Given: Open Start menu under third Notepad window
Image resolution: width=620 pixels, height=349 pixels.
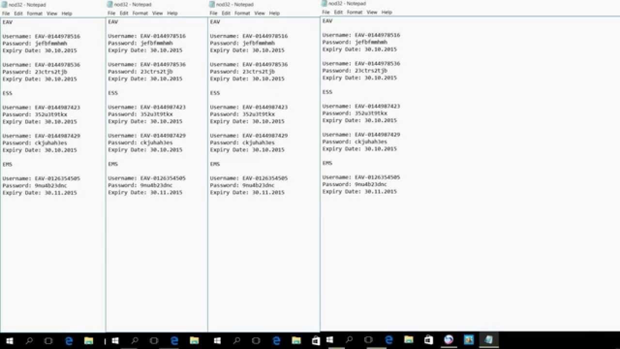Looking at the screenshot, I should click(x=217, y=341).
